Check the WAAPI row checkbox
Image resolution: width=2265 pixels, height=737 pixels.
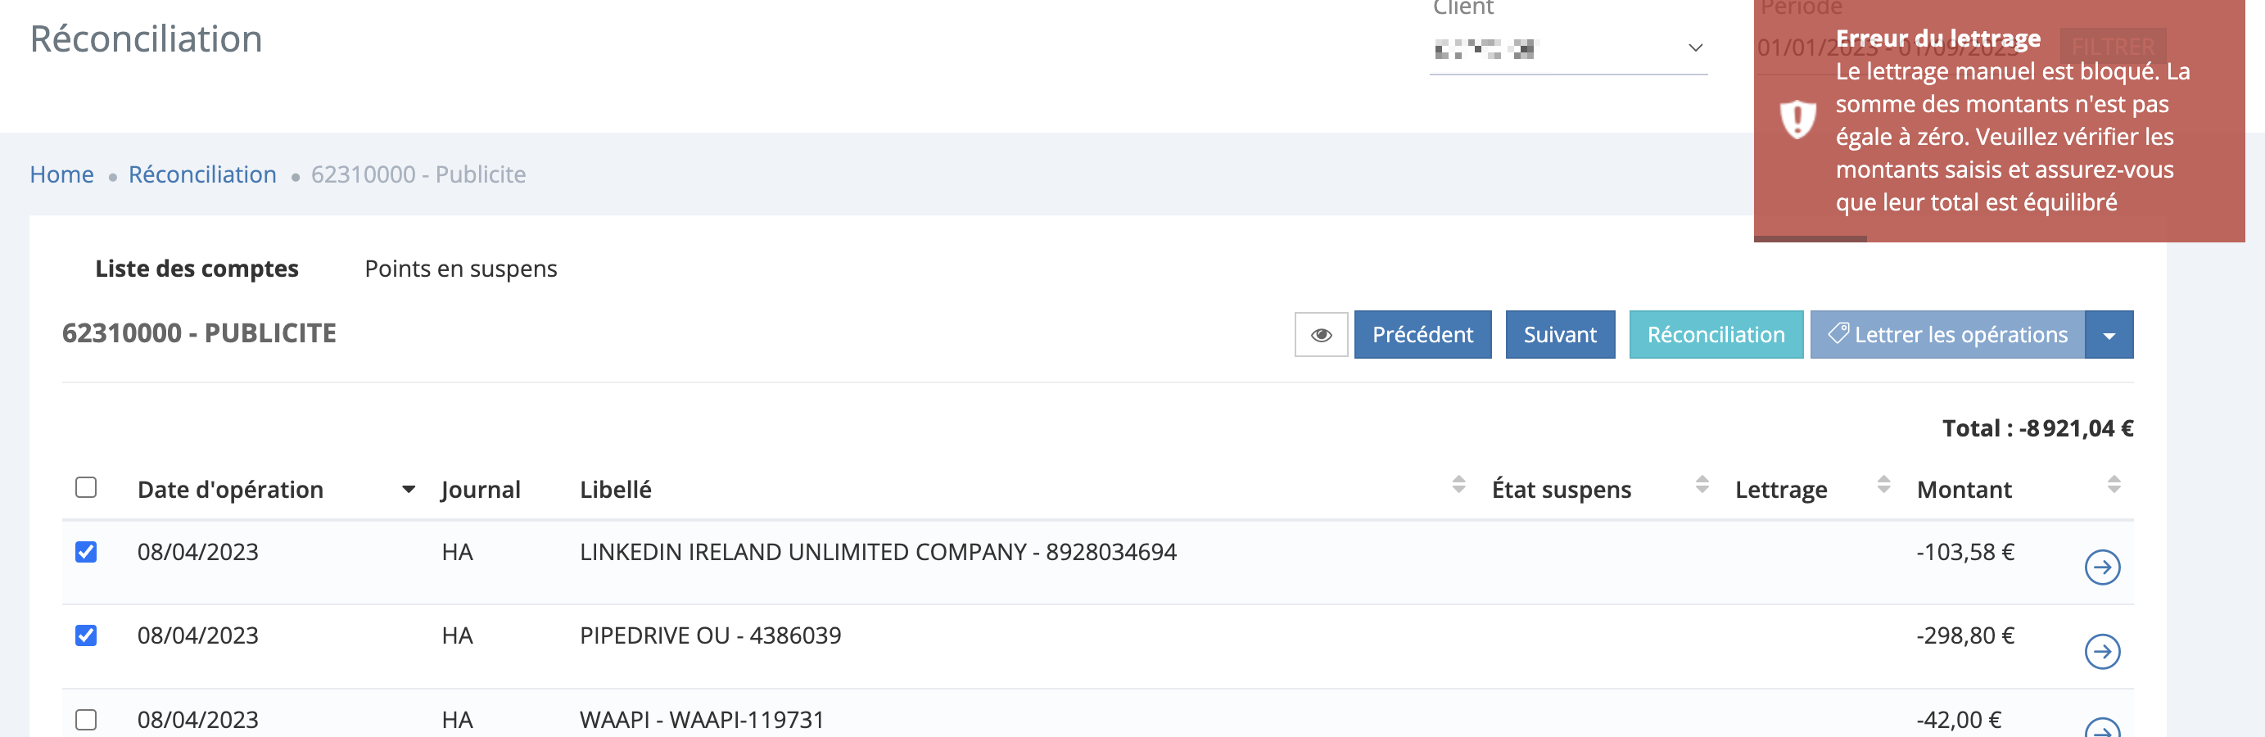click(86, 720)
